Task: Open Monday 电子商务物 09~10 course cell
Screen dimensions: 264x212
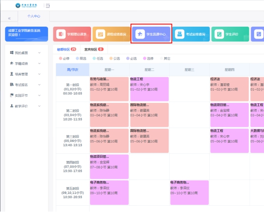Action: (x=109, y=192)
